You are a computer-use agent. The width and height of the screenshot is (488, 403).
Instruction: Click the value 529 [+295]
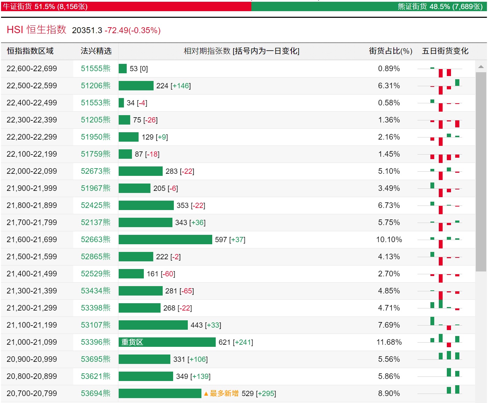259,394
